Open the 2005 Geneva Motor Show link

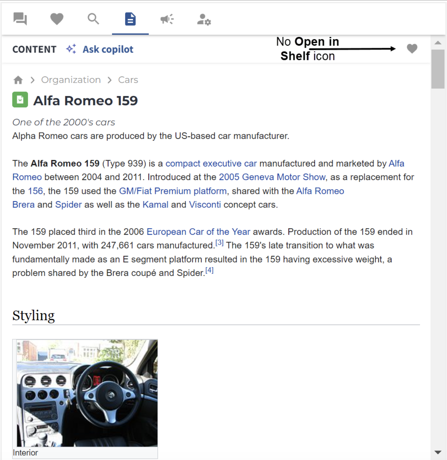(x=272, y=177)
